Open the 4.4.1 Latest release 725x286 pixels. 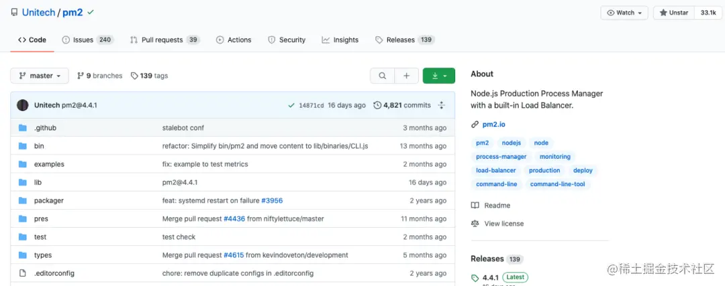pyautogui.click(x=499, y=278)
